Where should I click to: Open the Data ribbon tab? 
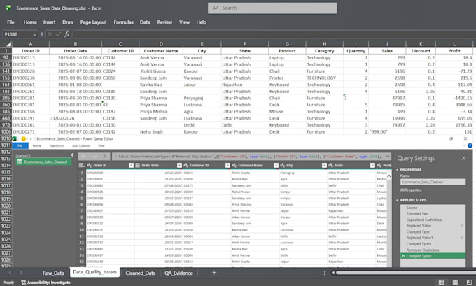coord(145,22)
